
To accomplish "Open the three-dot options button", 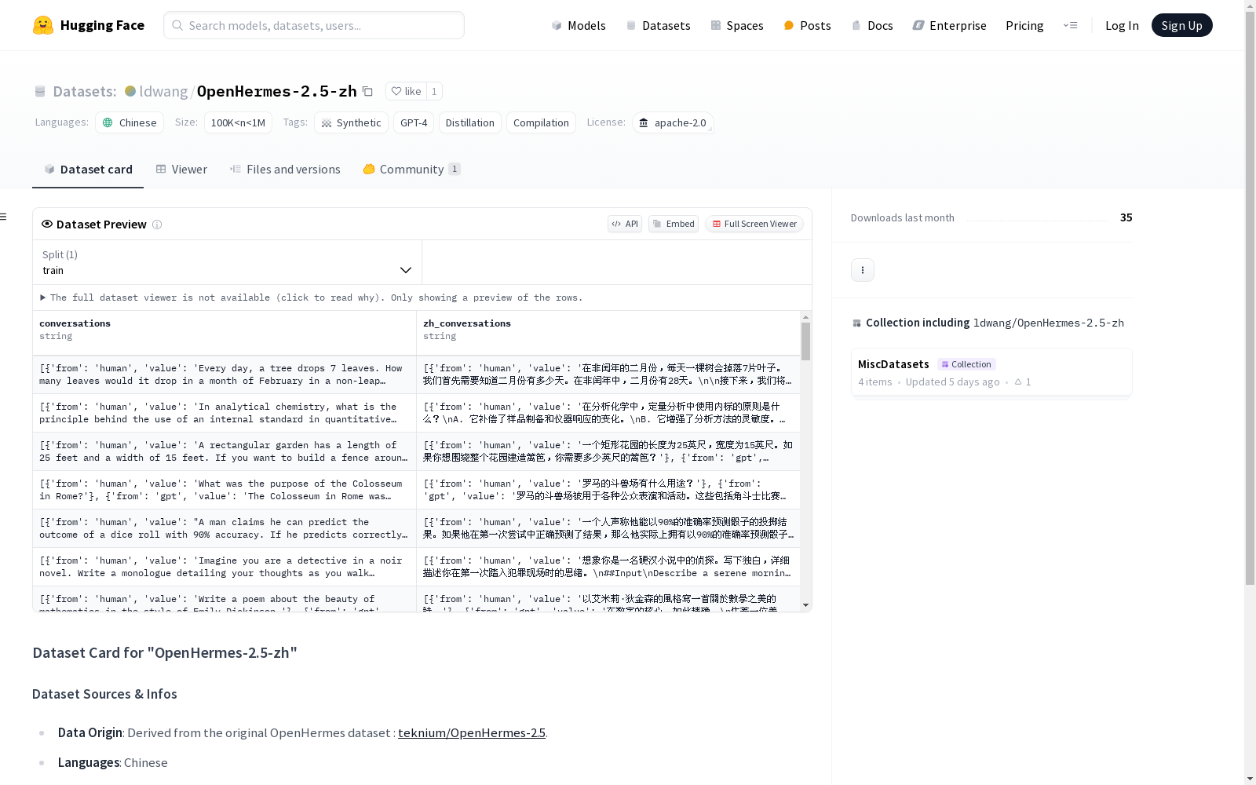I will (863, 270).
